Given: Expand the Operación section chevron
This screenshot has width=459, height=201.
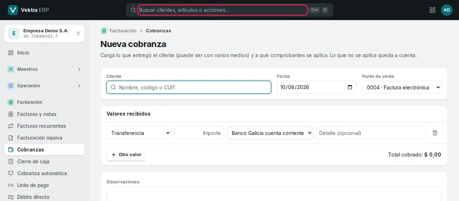Looking at the screenshot, I should pyautogui.click(x=79, y=86).
